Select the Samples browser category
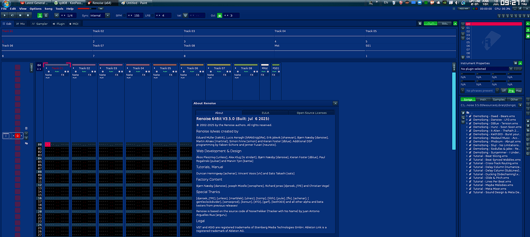The height and width of the screenshot is (237, 530). click(499, 100)
